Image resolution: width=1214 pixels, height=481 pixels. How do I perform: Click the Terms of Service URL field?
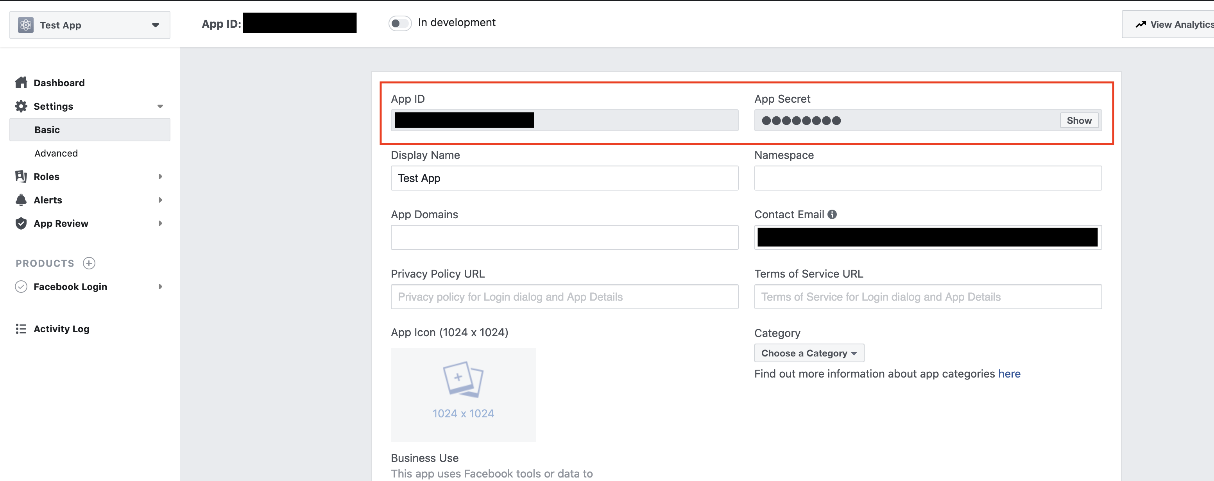(x=928, y=297)
